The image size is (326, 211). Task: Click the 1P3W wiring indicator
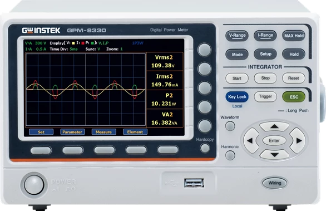137,43
